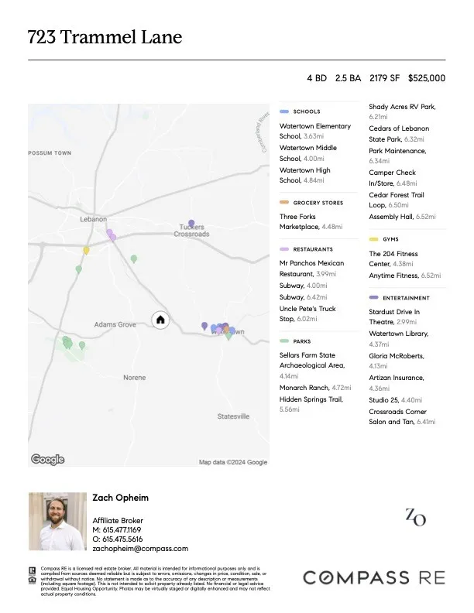474x613 pixels.
Task: Click the Google logo on the map
Action: pos(47,459)
